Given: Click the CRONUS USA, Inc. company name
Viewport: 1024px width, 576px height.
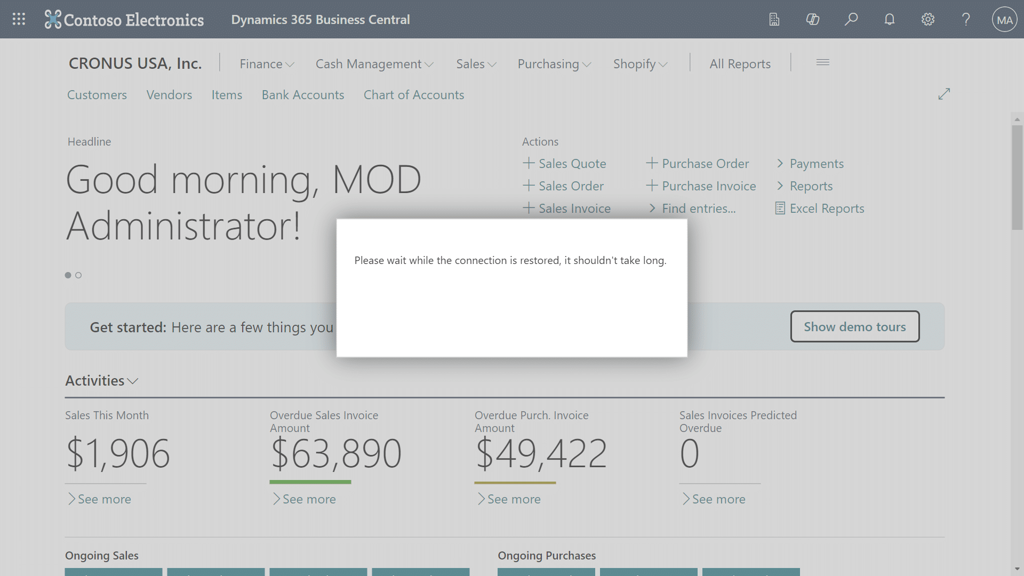Looking at the screenshot, I should point(135,63).
